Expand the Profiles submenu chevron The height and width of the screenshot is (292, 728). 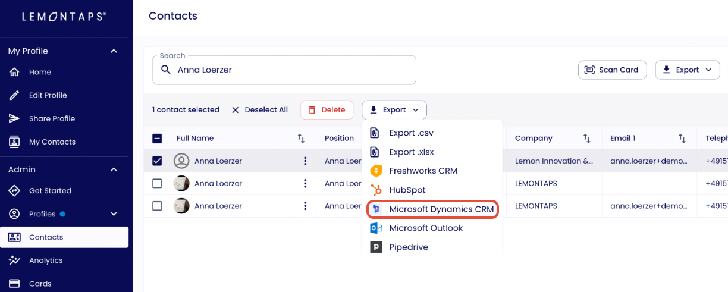114,214
